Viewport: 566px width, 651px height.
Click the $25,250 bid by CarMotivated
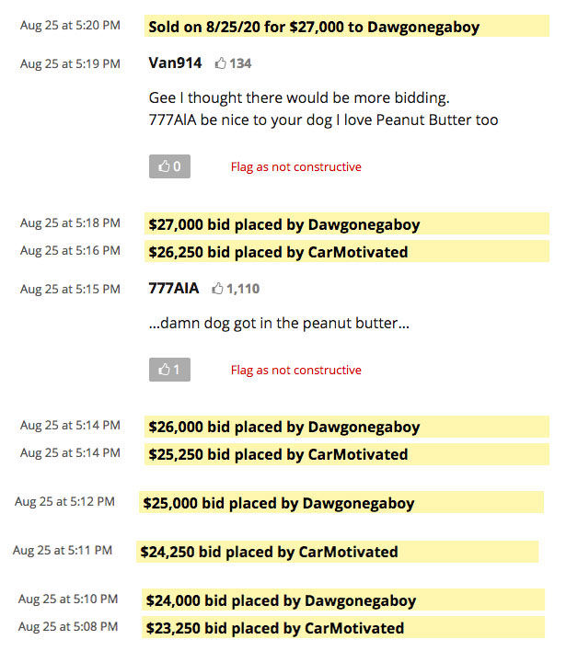278,454
